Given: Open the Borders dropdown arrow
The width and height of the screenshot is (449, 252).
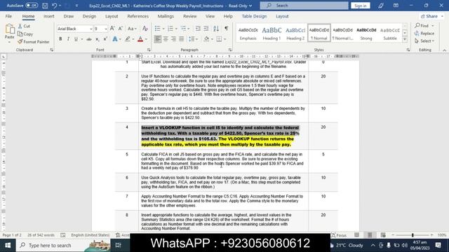Looking at the screenshot, I should click(225, 39).
